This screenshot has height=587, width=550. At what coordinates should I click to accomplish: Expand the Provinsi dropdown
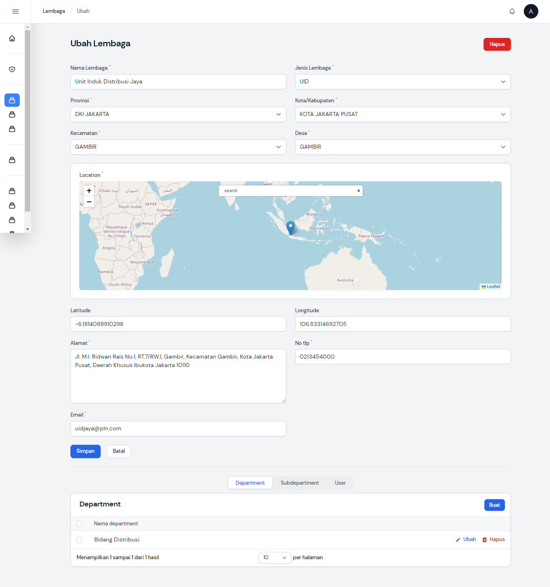(178, 114)
